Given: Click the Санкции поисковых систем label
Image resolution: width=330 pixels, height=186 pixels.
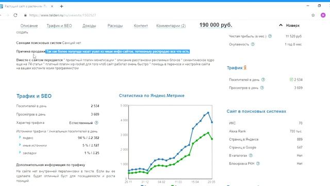Looking at the screenshot, I should (x=39, y=42).
